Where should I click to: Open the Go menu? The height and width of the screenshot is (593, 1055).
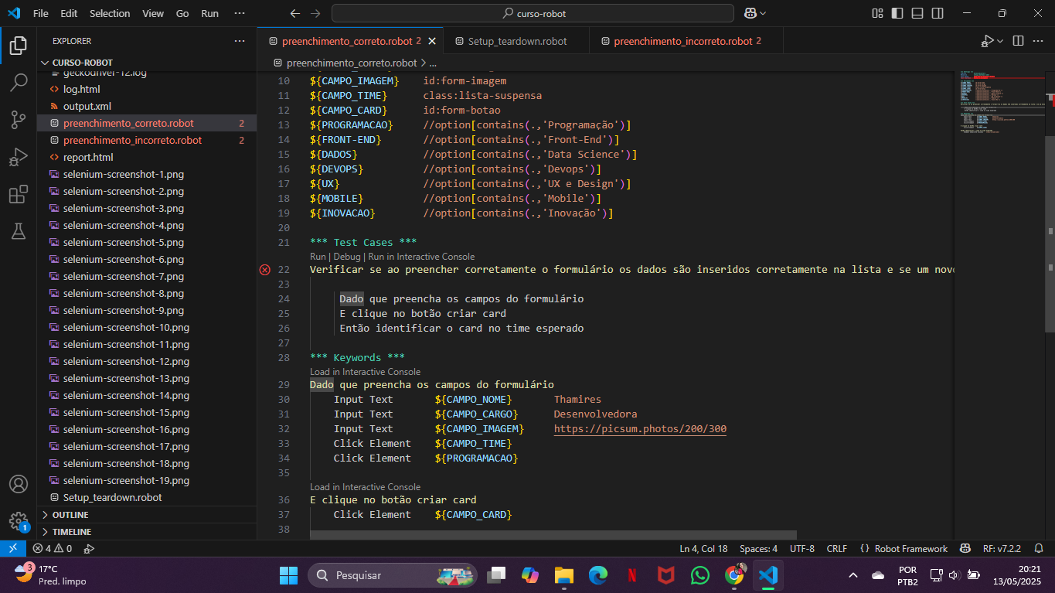pos(182,13)
